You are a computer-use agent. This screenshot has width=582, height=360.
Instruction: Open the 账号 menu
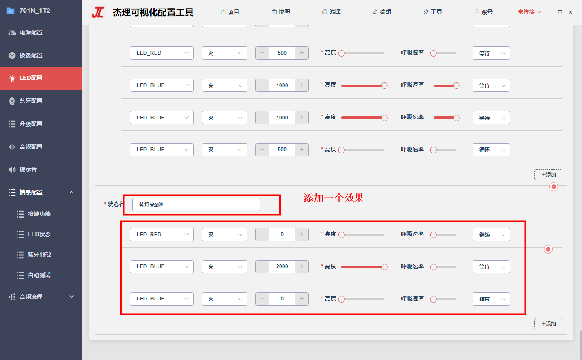(x=483, y=12)
